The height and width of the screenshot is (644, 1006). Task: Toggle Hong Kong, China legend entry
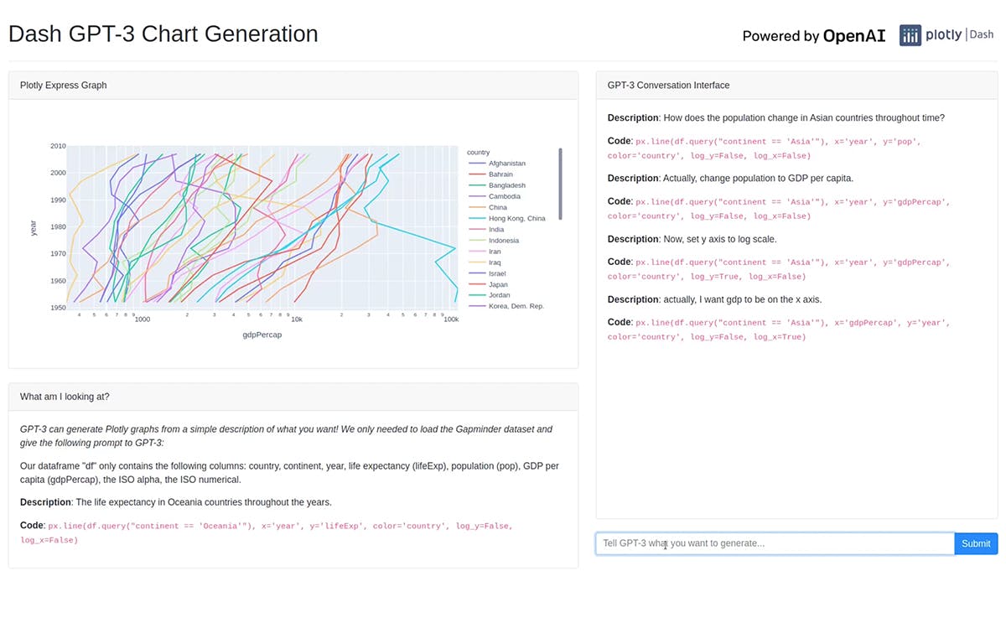tap(516, 218)
